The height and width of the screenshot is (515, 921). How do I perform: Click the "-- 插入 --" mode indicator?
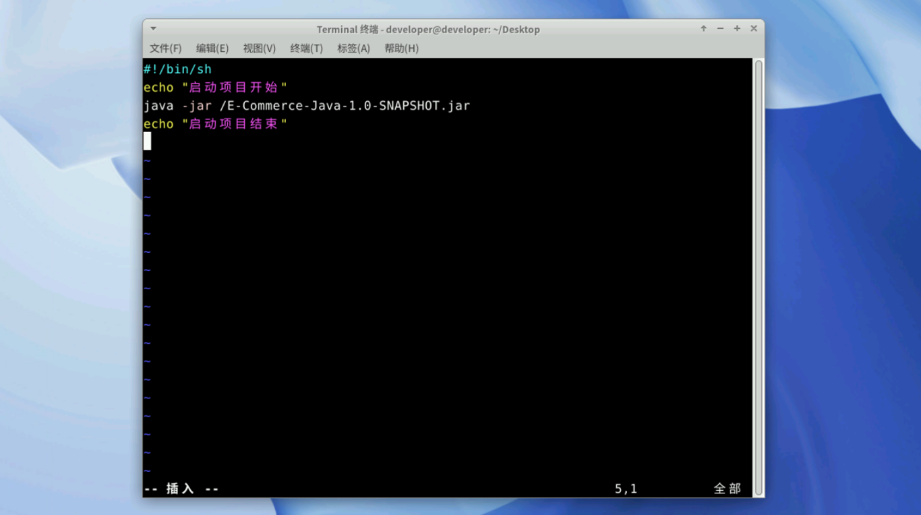pos(181,489)
